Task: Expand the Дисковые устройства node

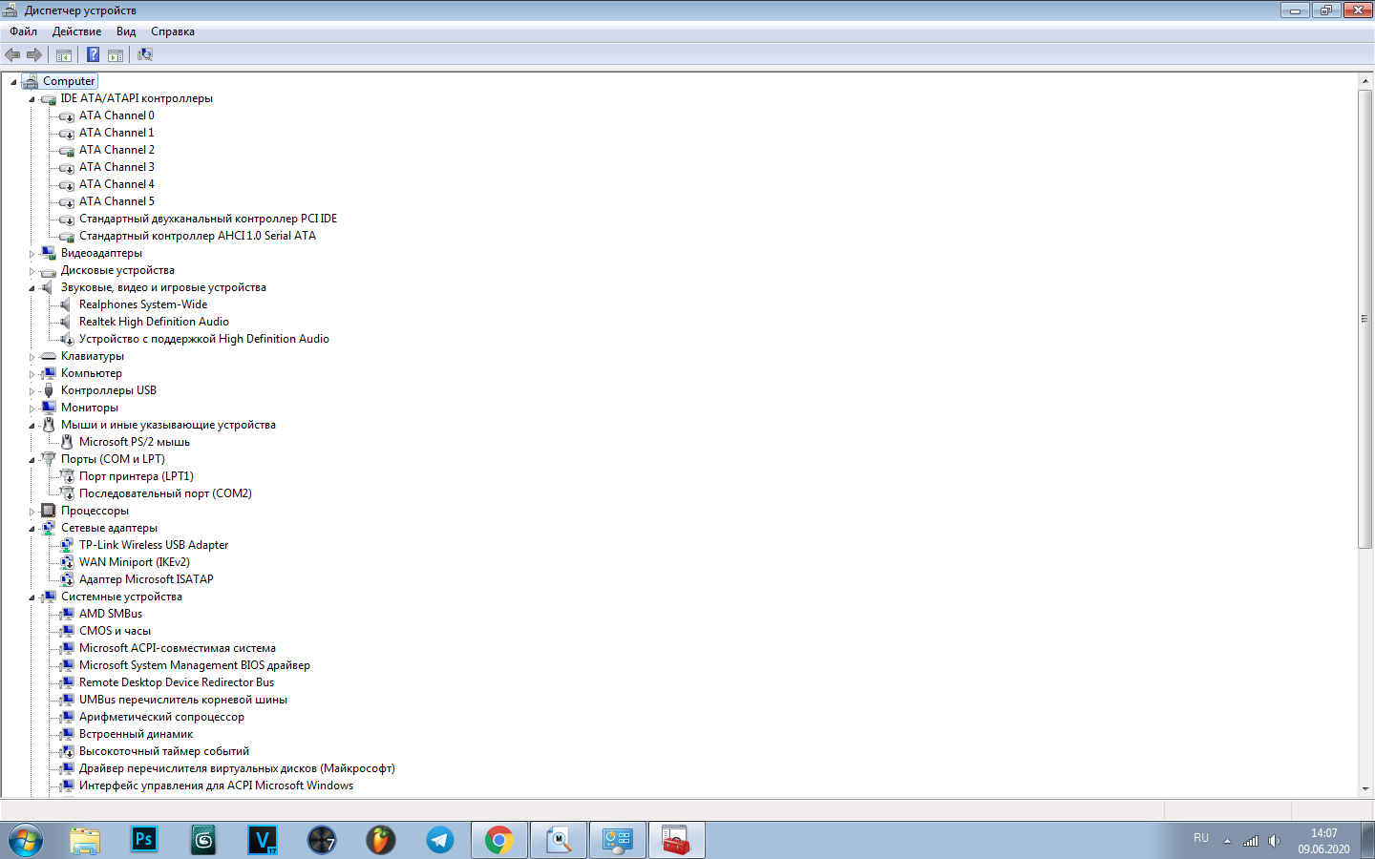Action: [32, 271]
